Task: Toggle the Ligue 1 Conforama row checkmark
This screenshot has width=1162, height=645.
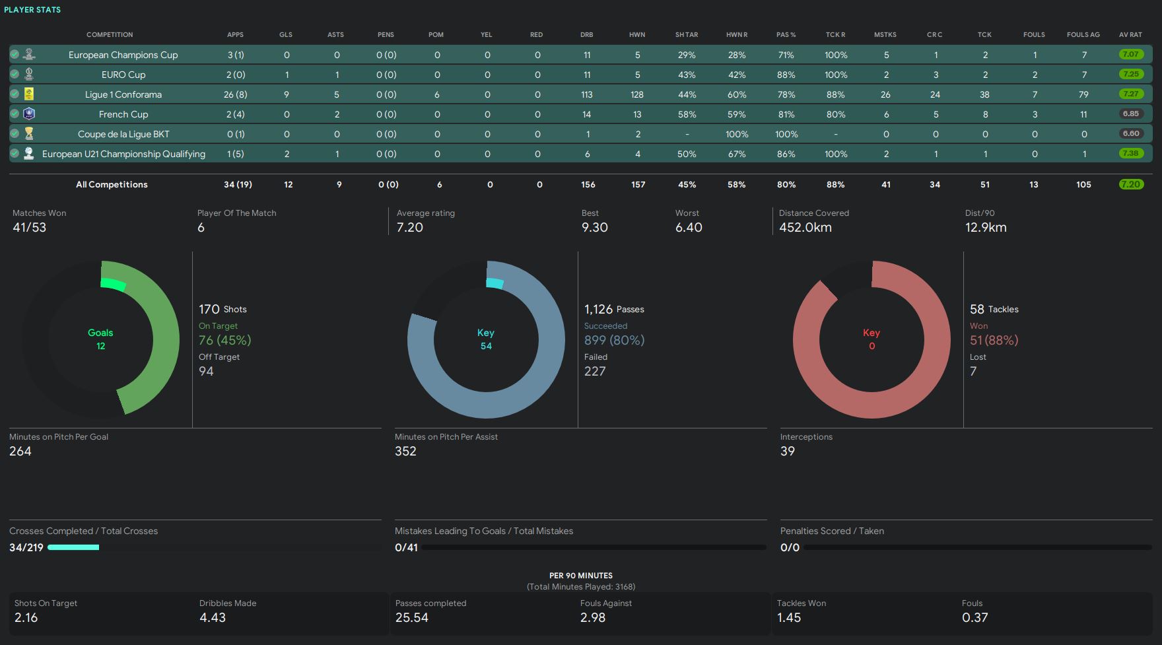Action: pyautogui.click(x=15, y=94)
